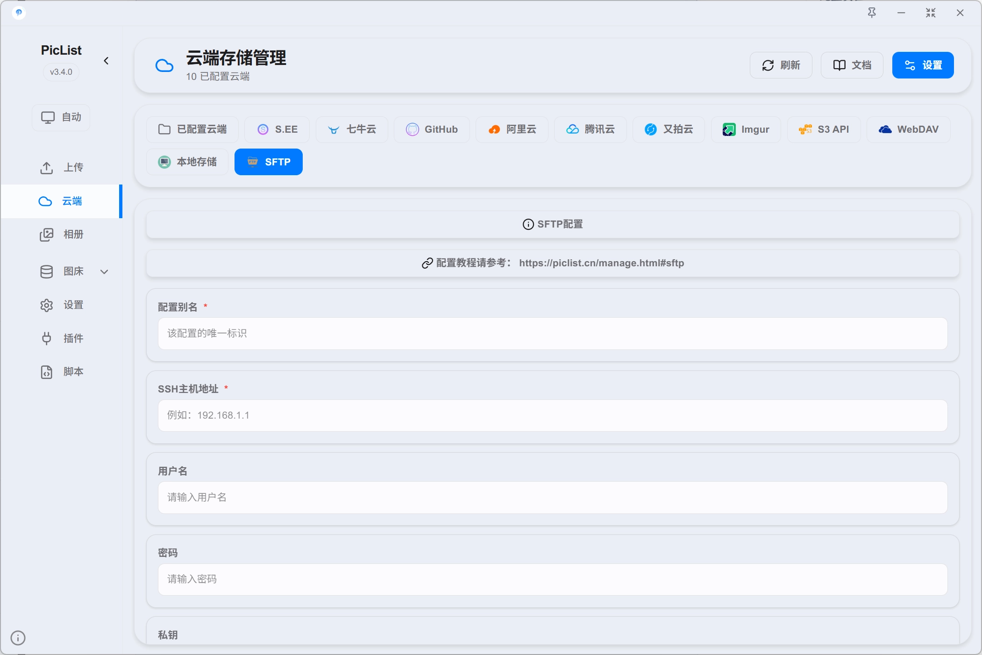Click the Imgur logo icon
This screenshot has height=655, width=982.
pos(729,129)
